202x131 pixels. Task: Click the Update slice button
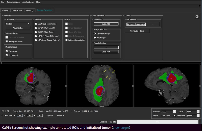(50, 115)
